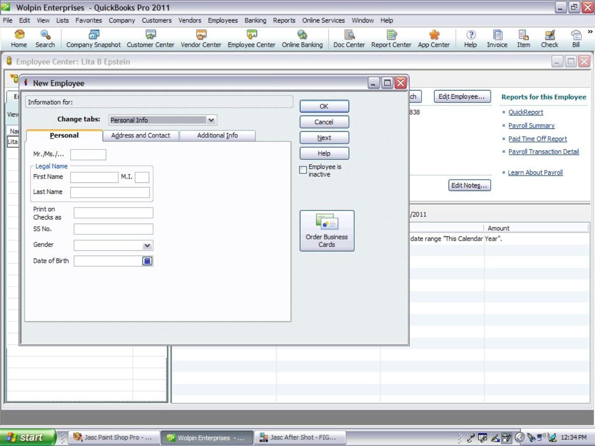Open Paid Time Off Report link
Image resolution: width=595 pixels, height=446 pixels.
tap(538, 139)
